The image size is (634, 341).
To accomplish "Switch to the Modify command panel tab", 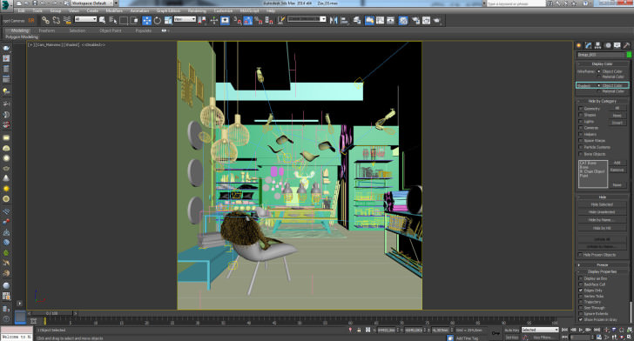I will click(589, 45).
